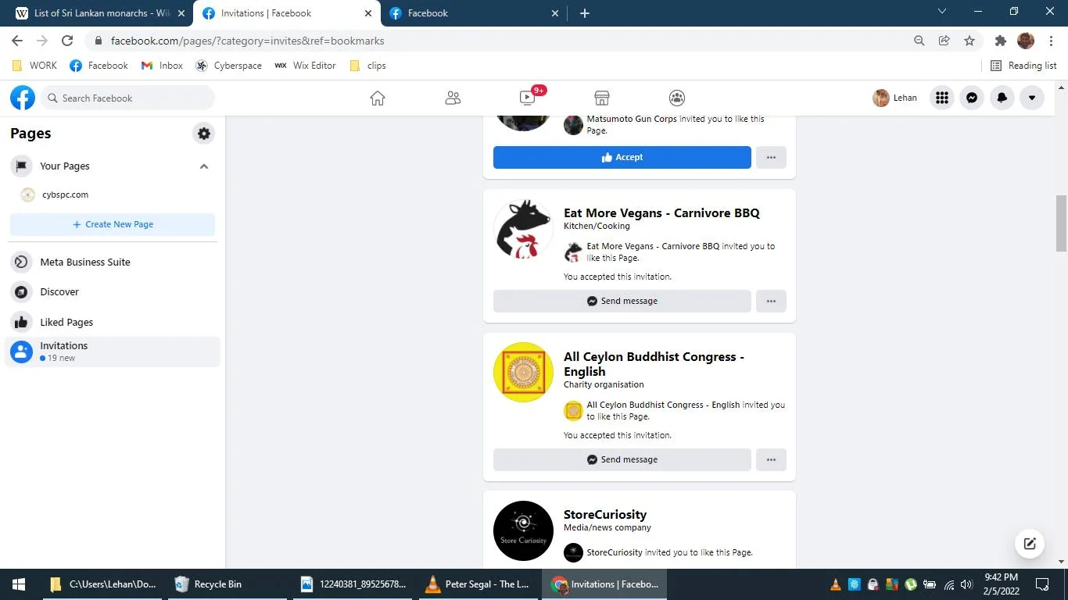Viewport: 1068px width, 600px height.
Task: Focus the Search Facebook field
Action: point(127,98)
